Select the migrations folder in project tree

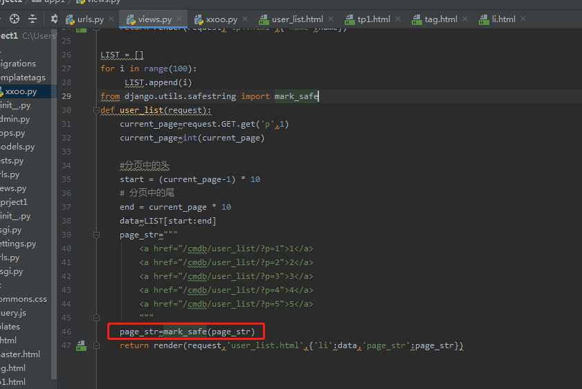tap(18, 64)
